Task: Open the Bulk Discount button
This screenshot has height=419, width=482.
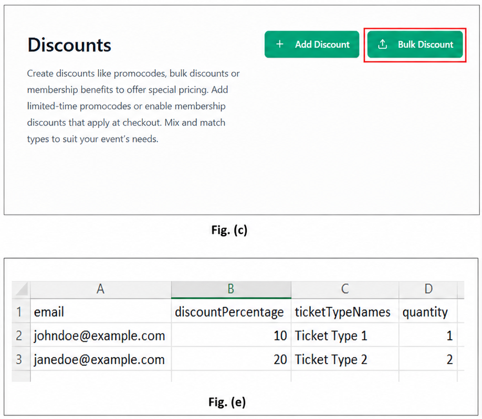Action: point(415,44)
